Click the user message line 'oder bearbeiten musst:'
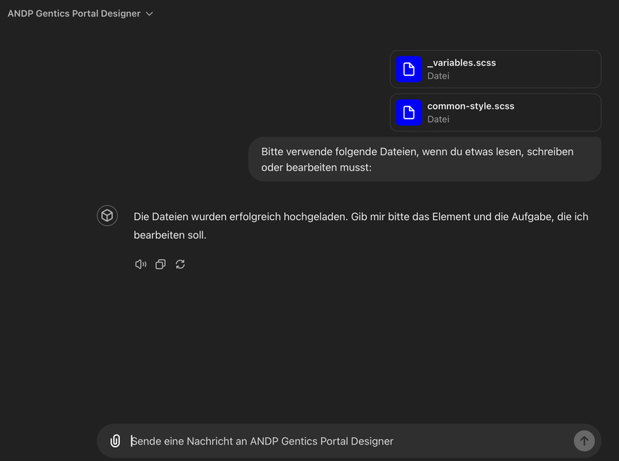The image size is (619, 461). 316,167
